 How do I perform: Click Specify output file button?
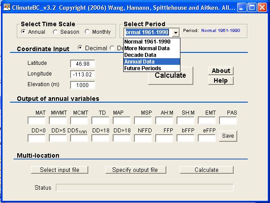click(135, 170)
